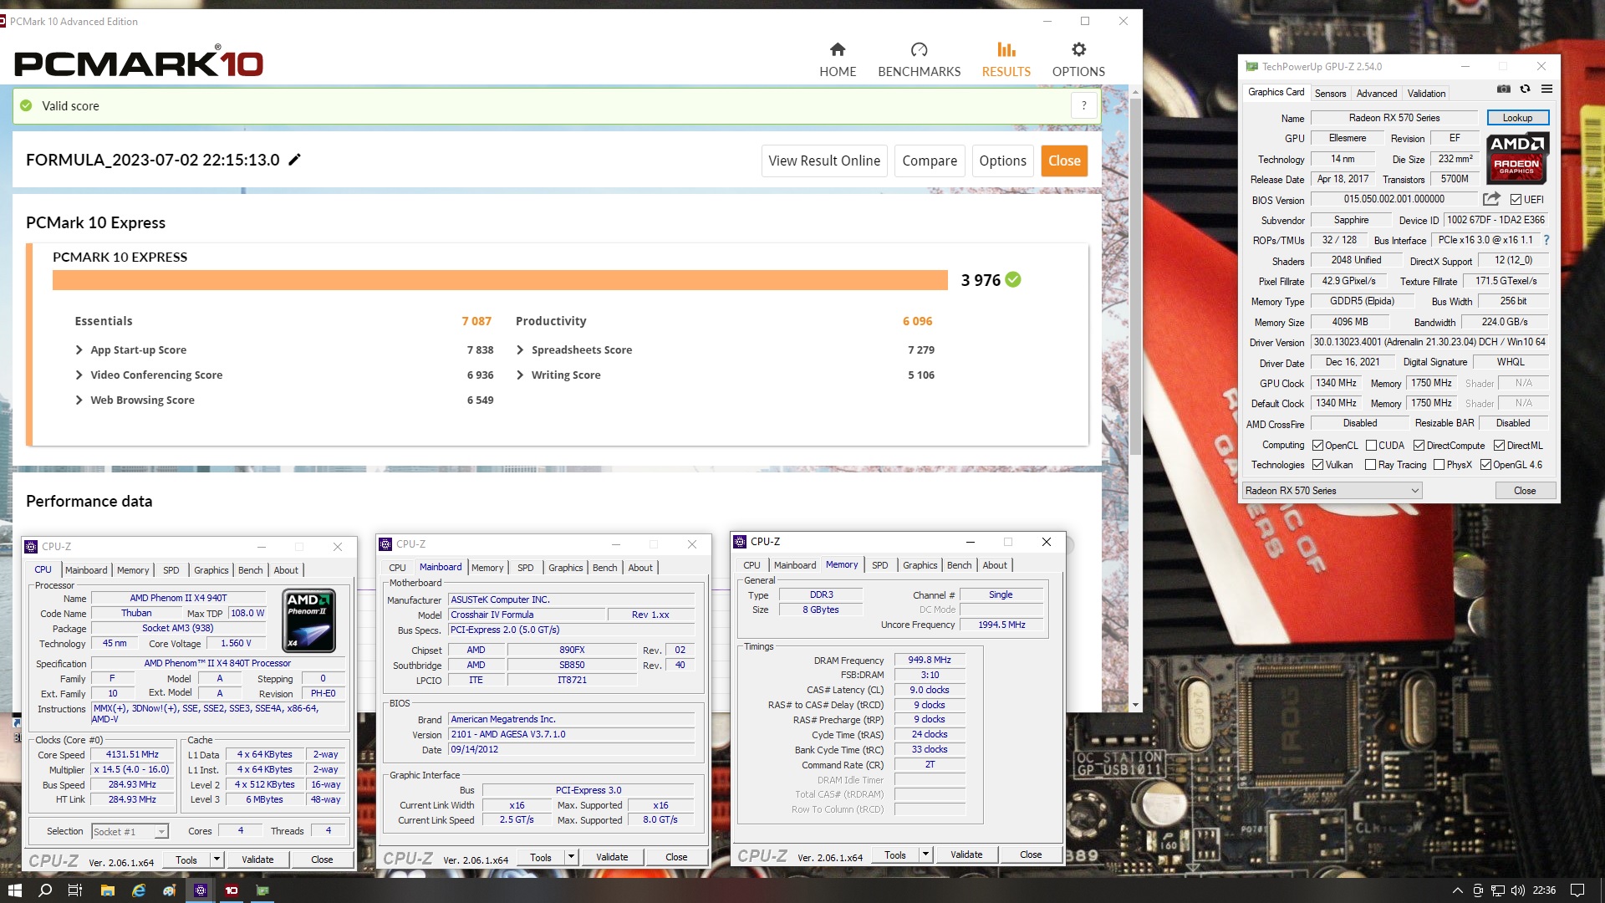Open GPU-Z hamburger menu
1605x903 pixels.
click(x=1546, y=89)
